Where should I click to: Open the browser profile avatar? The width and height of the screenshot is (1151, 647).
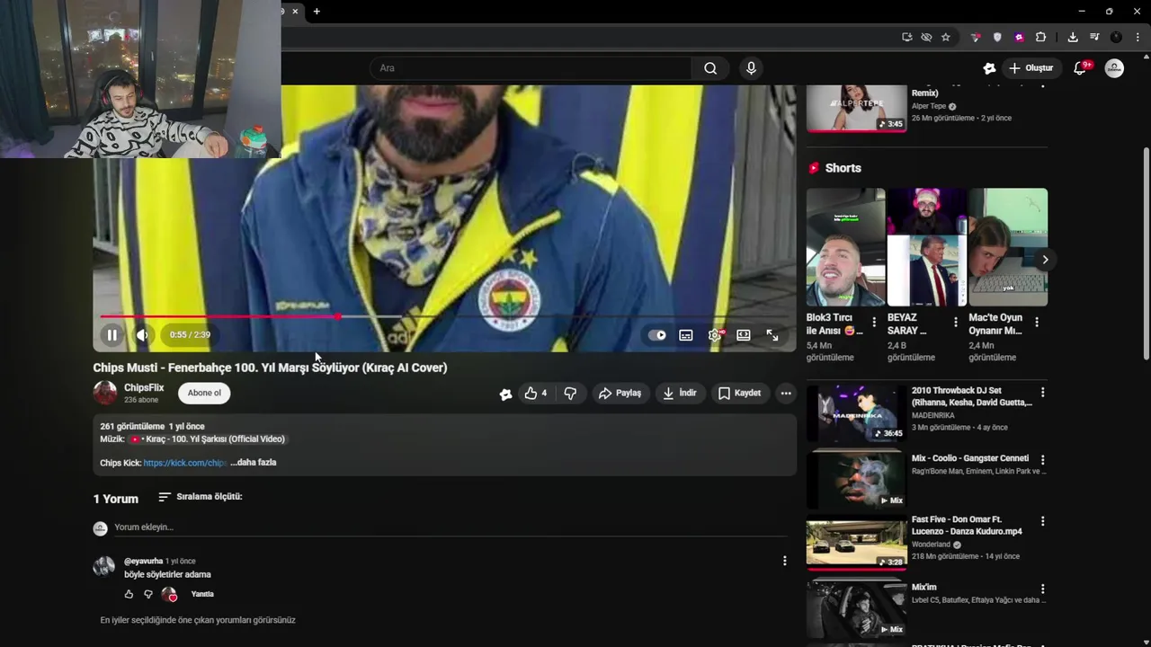[x=1116, y=37]
